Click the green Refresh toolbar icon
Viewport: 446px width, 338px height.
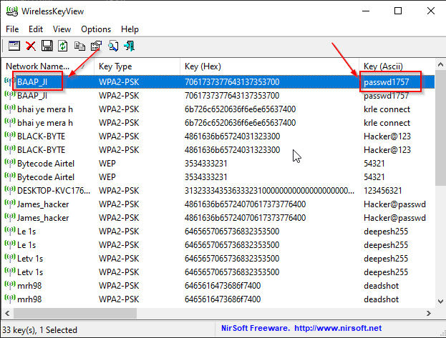pos(63,46)
